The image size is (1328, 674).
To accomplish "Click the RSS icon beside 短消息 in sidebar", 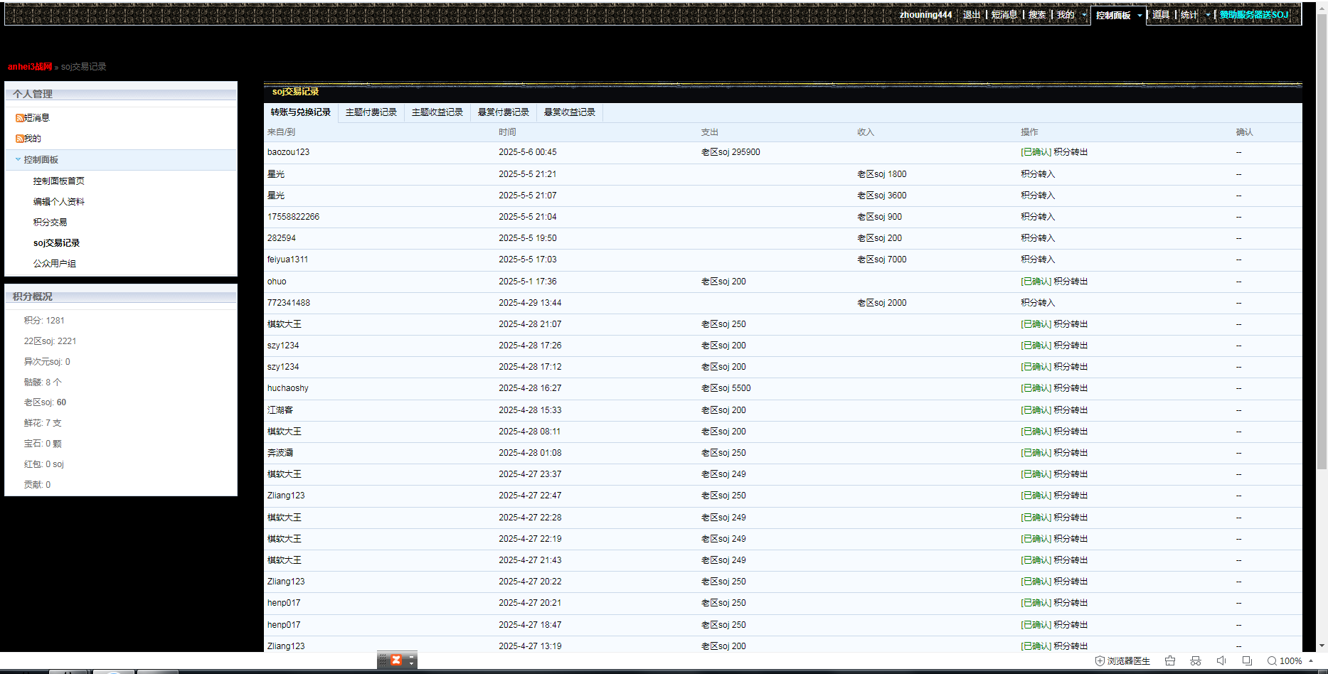I will (x=19, y=118).
